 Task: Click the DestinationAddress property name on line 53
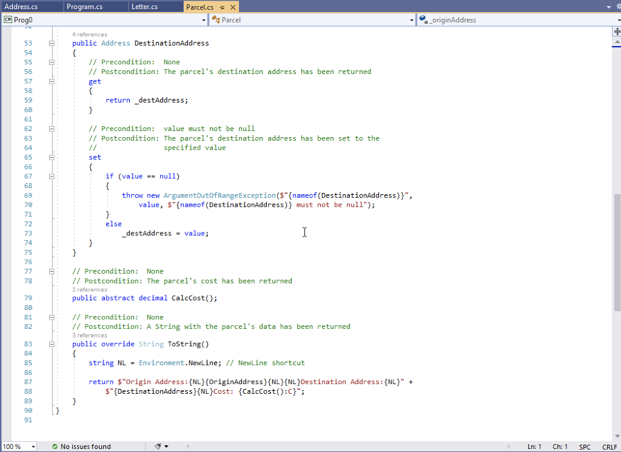(172, 43)
